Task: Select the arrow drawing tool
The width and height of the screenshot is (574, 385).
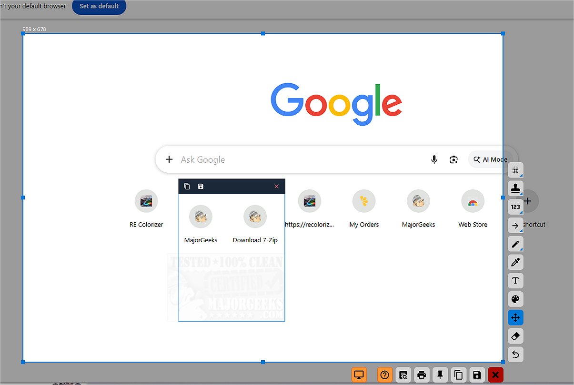Action: pos(515,226)
